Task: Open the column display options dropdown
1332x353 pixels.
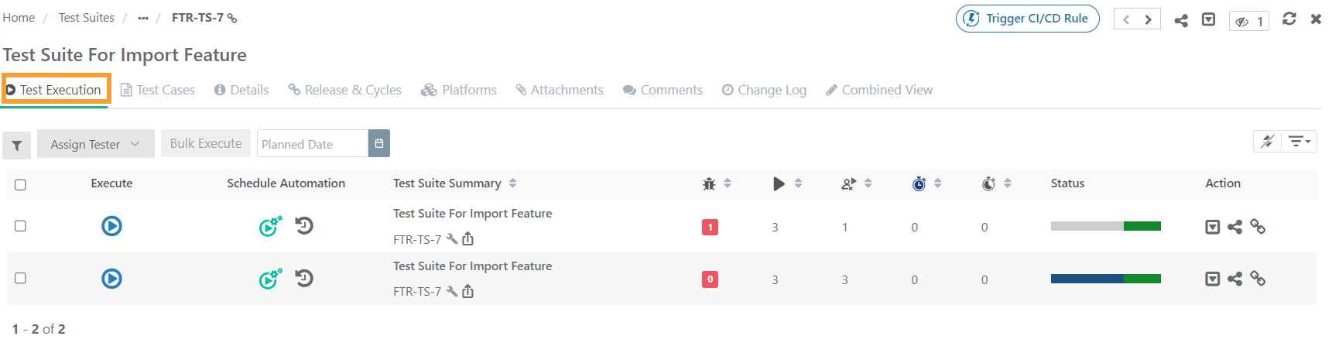Action: click(1299, 142)
